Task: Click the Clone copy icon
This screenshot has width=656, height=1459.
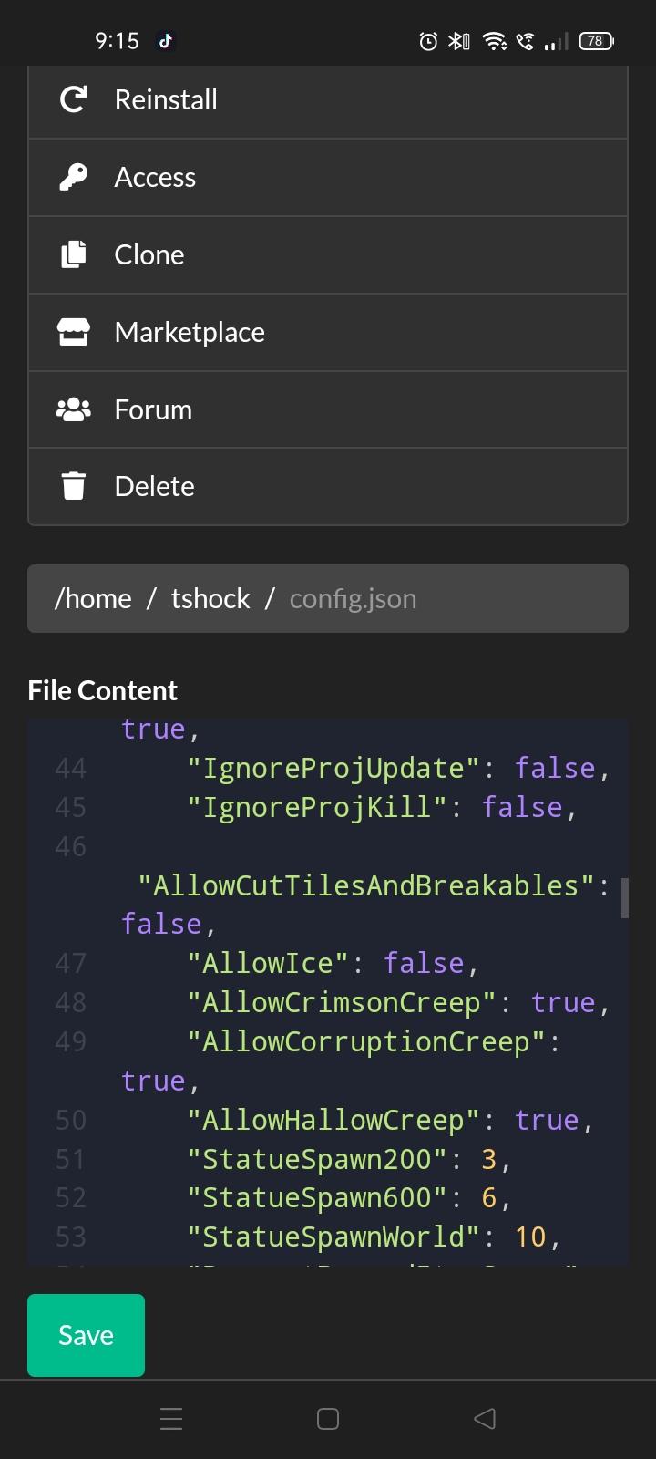Action: [74, 254]
